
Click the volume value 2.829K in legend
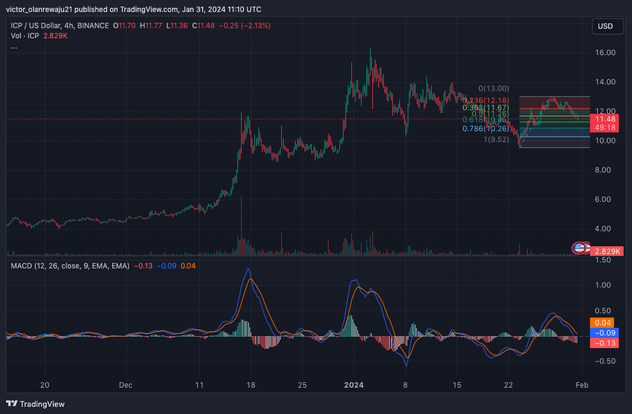(55, 36)
